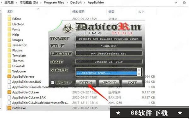
Task: Select the Patch.exe file icon
Action: click(x=9, y=108)
